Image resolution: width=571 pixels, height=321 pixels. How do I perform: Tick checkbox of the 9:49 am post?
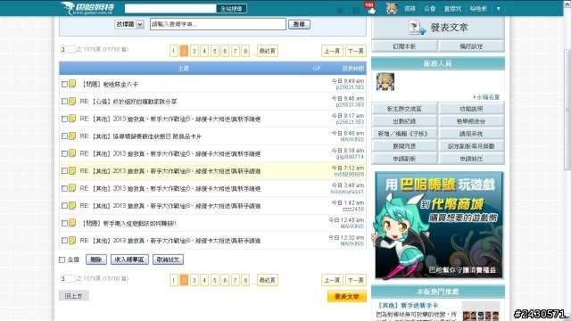pyautogui.click(x=64, y=84)
